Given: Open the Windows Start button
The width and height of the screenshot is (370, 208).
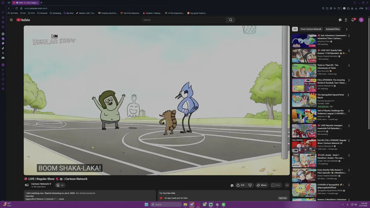Looking at the screenshot, I should pyautogui.click(x=147, y=205).
